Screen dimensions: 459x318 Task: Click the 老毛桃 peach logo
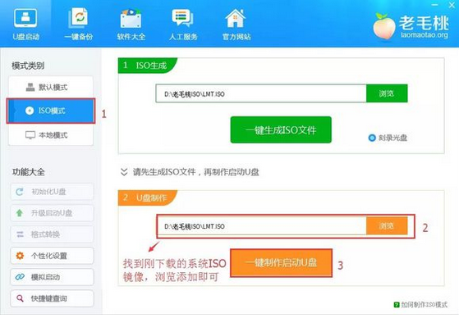pyautogui.click(x=383, y=26)
